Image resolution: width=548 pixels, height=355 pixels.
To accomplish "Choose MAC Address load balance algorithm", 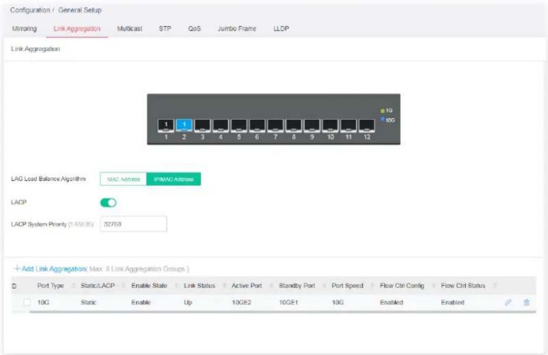I will point(123,179).
